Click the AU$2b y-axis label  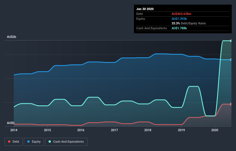11,37
